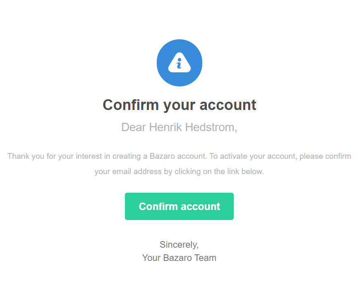Click the word "account" on the green button
Image resolution: width=359 pixels, height=294 pixels.
click(200, 206)
